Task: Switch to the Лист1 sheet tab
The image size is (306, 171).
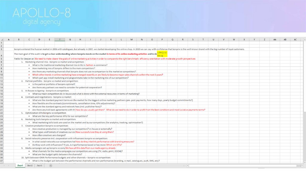Action: [x=20, y=166]
